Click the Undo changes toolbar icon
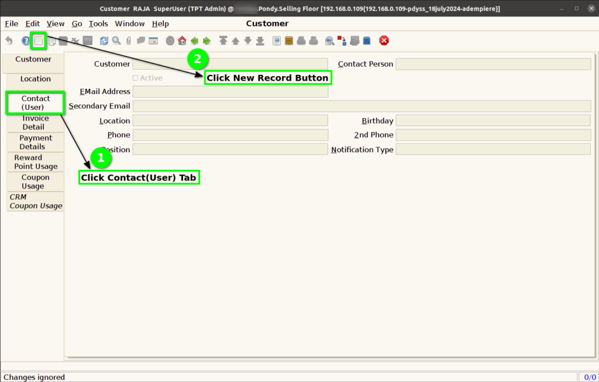Screen dimensions: 599x382 9,40
